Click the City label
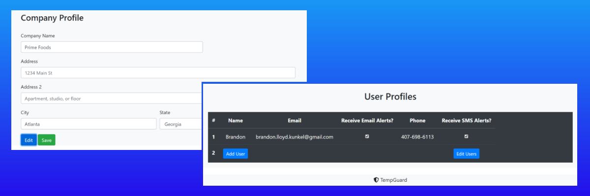 pos(25,113)
